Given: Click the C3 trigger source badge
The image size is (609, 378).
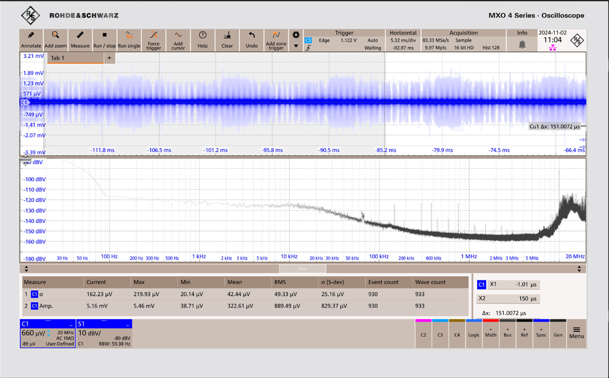Looking at the screenshot, I should tap(308, 40).
